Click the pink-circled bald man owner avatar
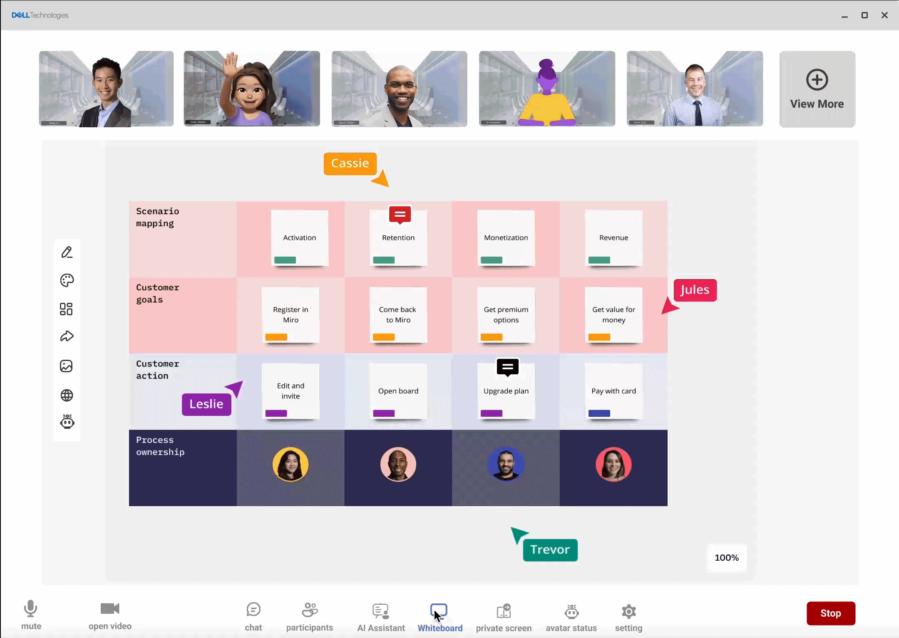Screen dimensions: 899x638 [x=398, y=464]
